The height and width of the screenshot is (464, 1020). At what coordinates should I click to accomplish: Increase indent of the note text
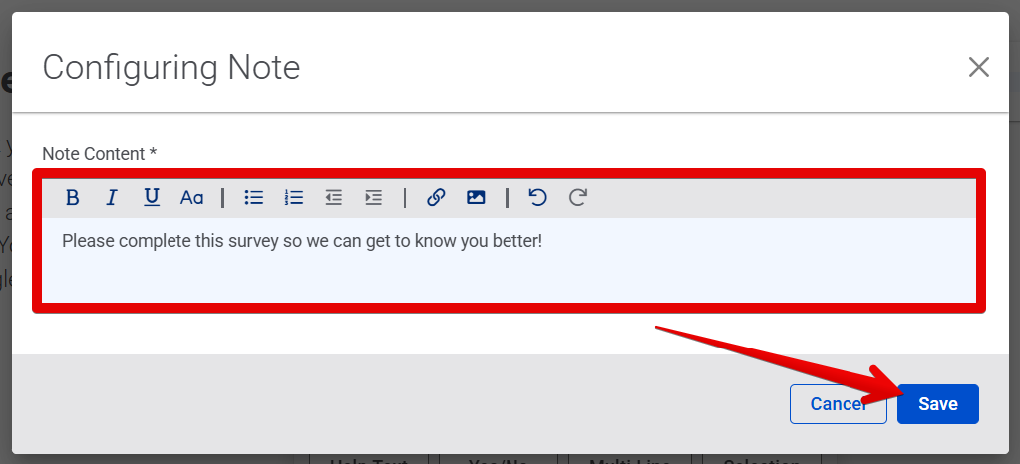click(x=374, y=198)
